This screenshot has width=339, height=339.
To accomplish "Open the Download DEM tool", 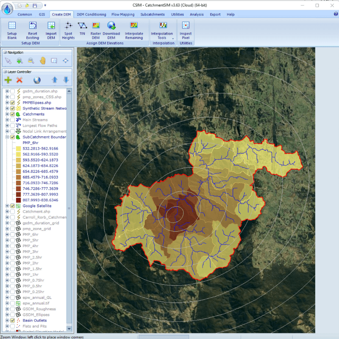I will pos(111,31).
